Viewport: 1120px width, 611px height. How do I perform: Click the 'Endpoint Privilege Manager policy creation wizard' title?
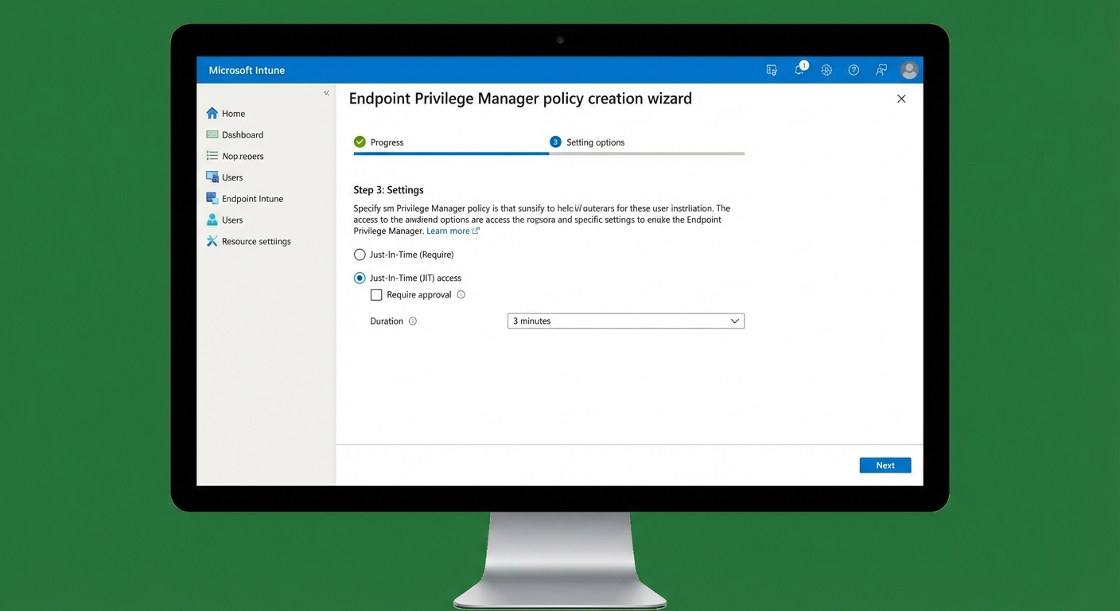(x=520, y=99)
